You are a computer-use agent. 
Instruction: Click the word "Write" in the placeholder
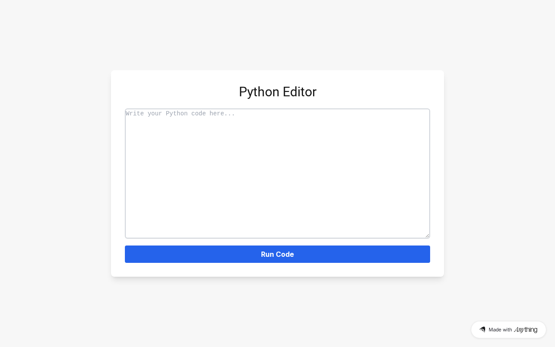[135, 114]
